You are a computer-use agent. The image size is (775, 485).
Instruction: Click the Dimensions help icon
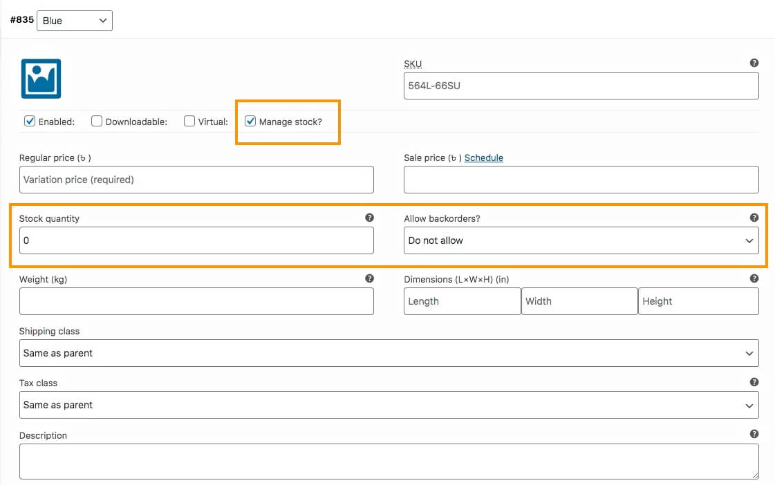754,278
